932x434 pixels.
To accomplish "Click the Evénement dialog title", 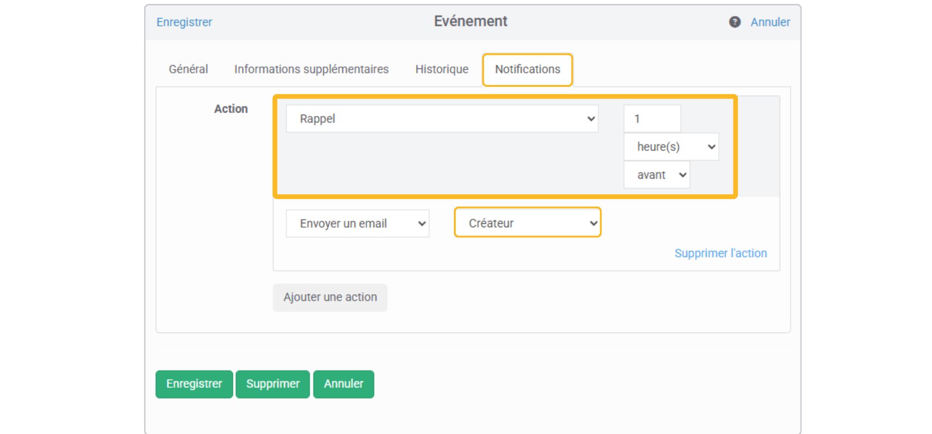I will pyautogui.click(x=470, y=21).
